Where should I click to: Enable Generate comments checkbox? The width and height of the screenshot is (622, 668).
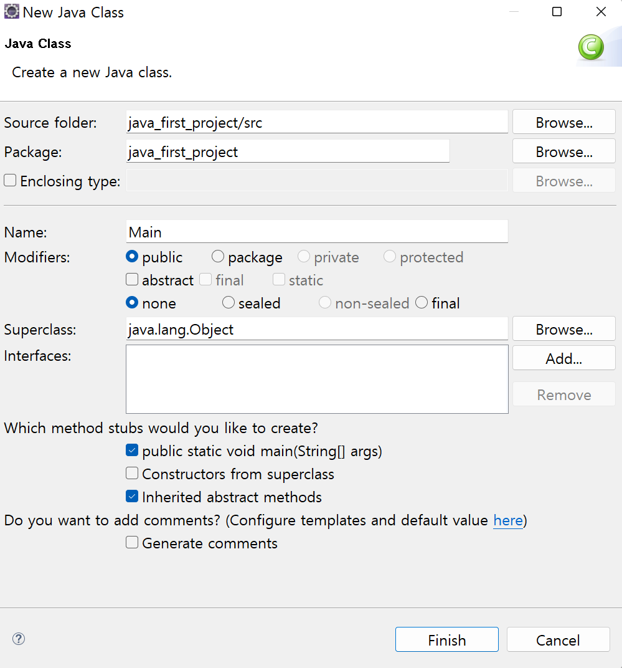click(132, 542)
